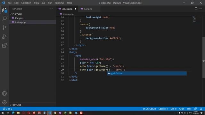Open the Search view in activity bar
Screen dimensions: 205x115
(x=4, y=19)
